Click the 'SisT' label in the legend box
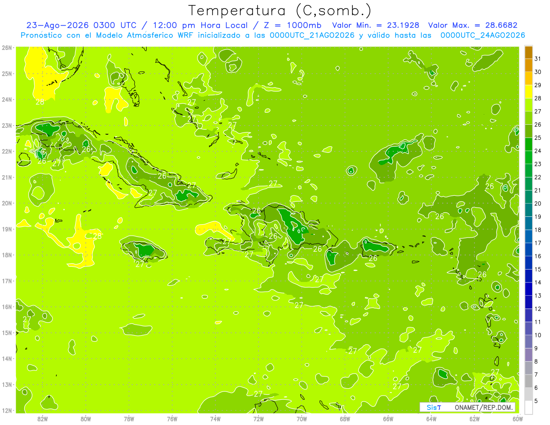The width and height of the screenshot is (550, 425). (x=434, y=407)
